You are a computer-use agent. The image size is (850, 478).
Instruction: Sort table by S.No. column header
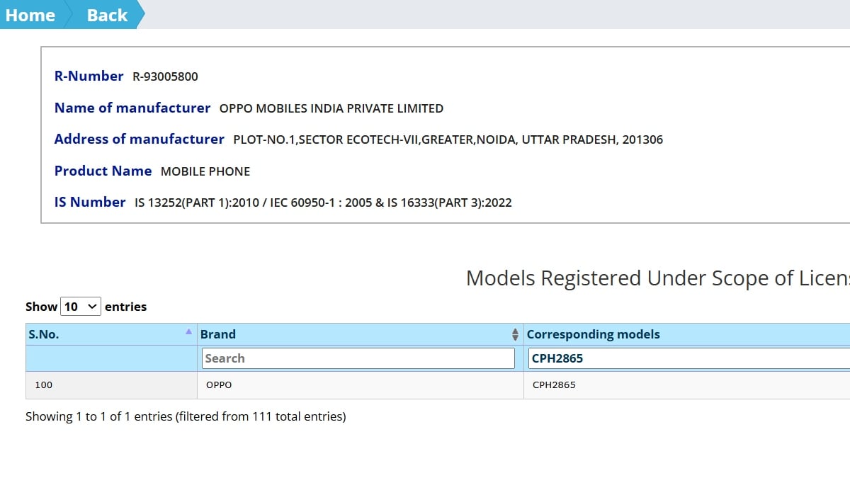click(111, 334)
